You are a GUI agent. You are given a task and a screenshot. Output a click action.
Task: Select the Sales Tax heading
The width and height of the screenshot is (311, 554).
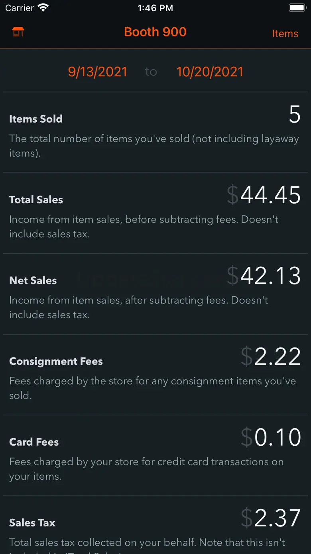32,522
